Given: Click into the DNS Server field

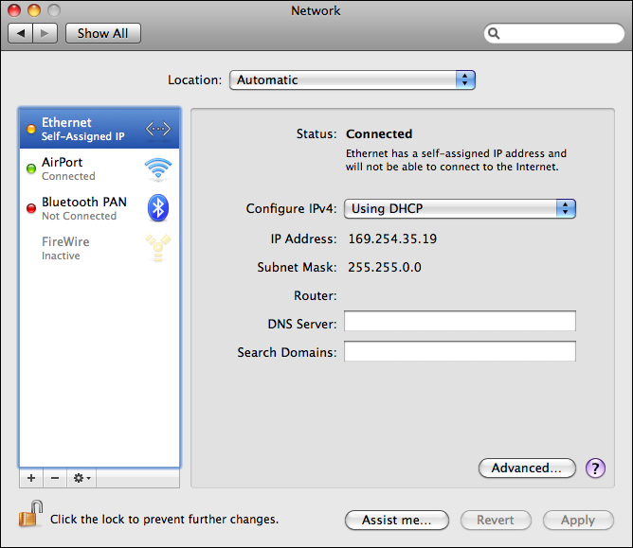Looking at the screenshot, I should pos(460,322).
